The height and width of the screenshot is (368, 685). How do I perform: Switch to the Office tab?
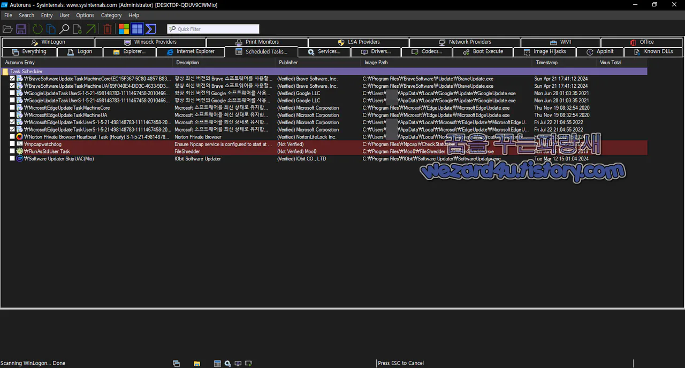coord(642,42)
